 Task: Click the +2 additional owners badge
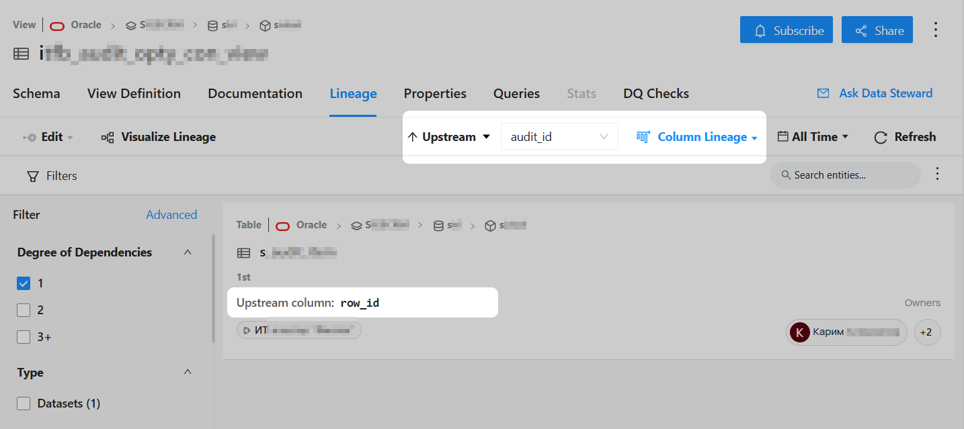pos(927,332)
